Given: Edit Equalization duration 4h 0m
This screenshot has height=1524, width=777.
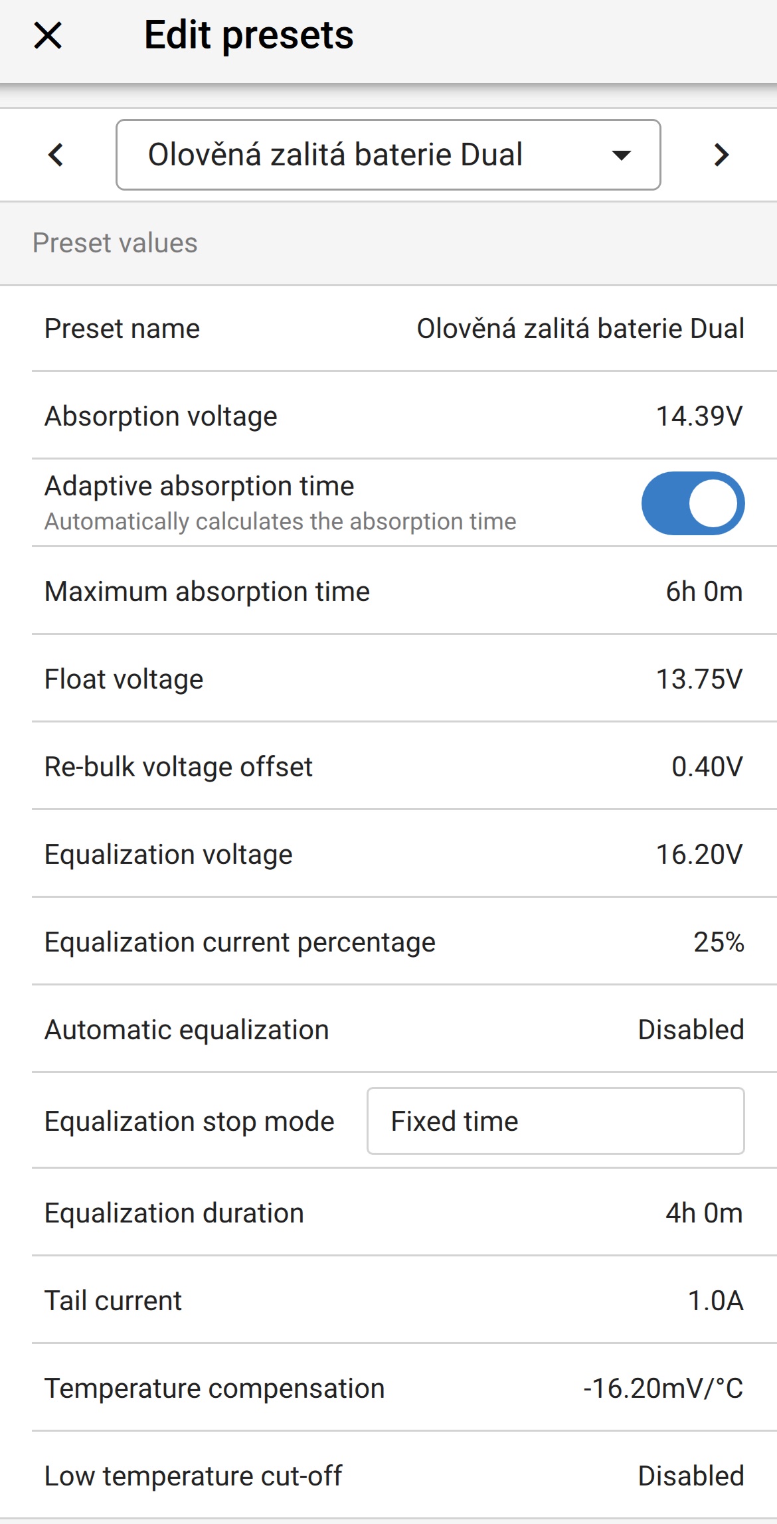Looking at the screenshot, I should [704, 1213].
